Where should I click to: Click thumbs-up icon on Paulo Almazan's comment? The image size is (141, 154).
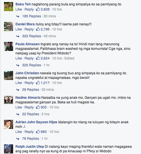(x=38, y=58)
